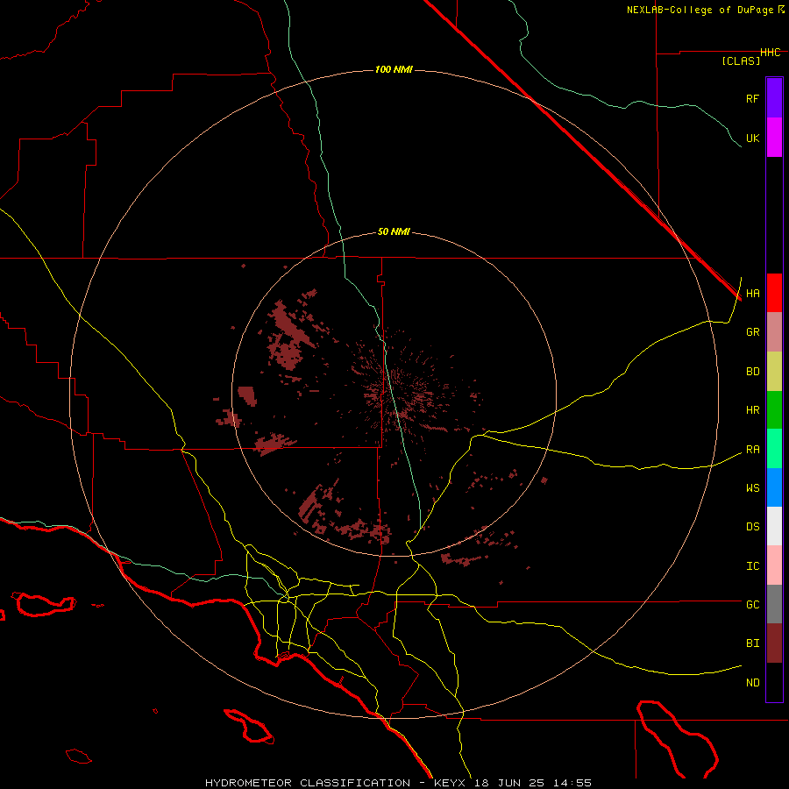The height and width of the screenshot is (789, 789).
Task: Click the BI brown legend swatch
Action: 774,643
